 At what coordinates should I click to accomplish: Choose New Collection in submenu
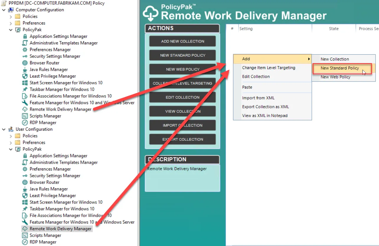[344, 59]
